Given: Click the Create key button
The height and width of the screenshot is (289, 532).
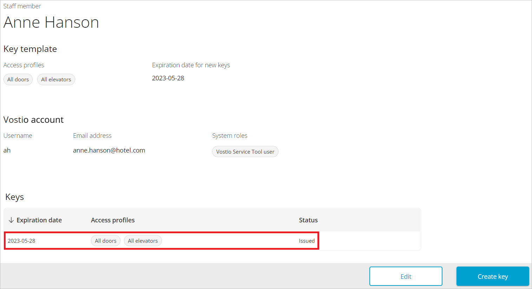Looking at the screenshot, I should (x=492, y=276).
